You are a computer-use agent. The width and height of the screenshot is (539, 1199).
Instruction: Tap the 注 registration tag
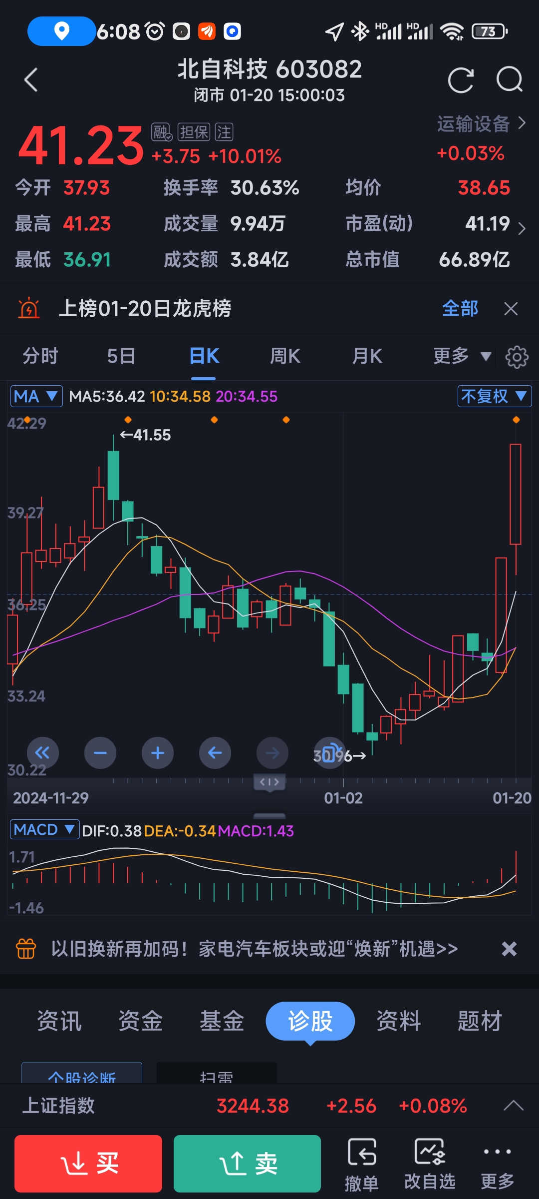[x=224, y=132]
